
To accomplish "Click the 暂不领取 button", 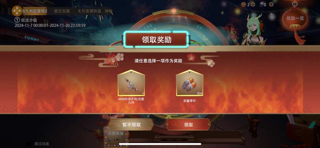I will click(x=131, y=124).
